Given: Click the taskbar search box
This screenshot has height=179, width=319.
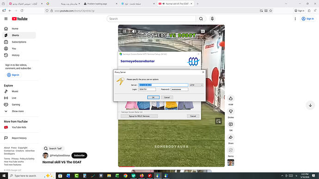Looking at the screenshot, I should pos(32,176).
